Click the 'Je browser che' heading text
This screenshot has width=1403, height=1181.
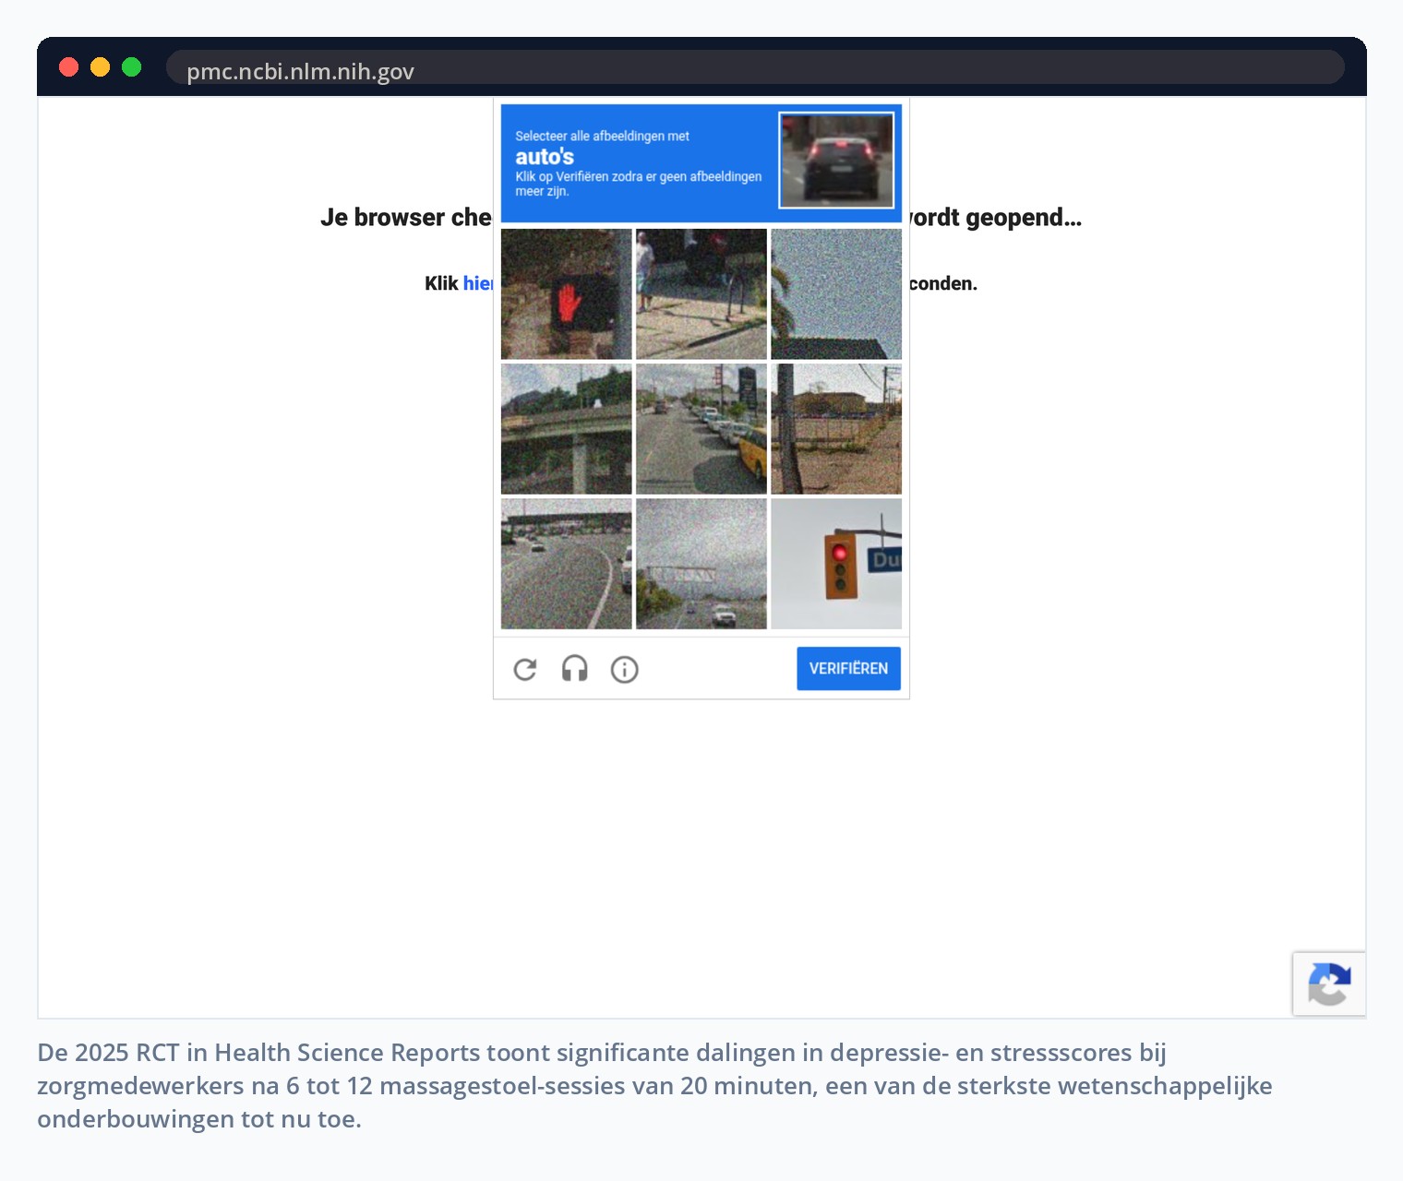click(x=406, y=218)
